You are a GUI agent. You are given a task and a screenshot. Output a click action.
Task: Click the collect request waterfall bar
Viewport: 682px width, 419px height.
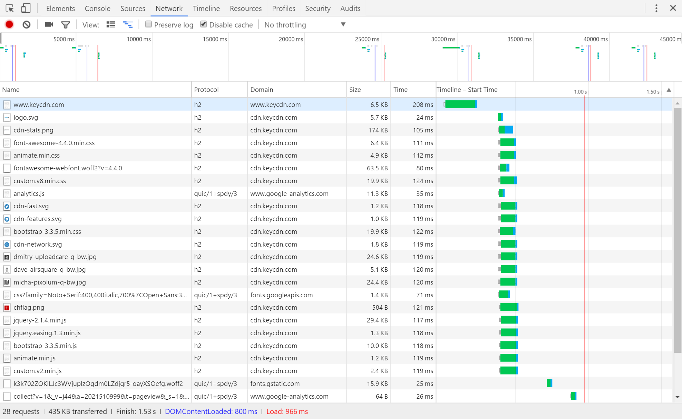573,396
